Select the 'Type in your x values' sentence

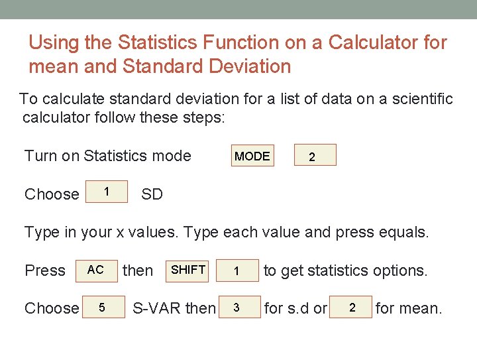pyautogui.click(x=227, y=233)
